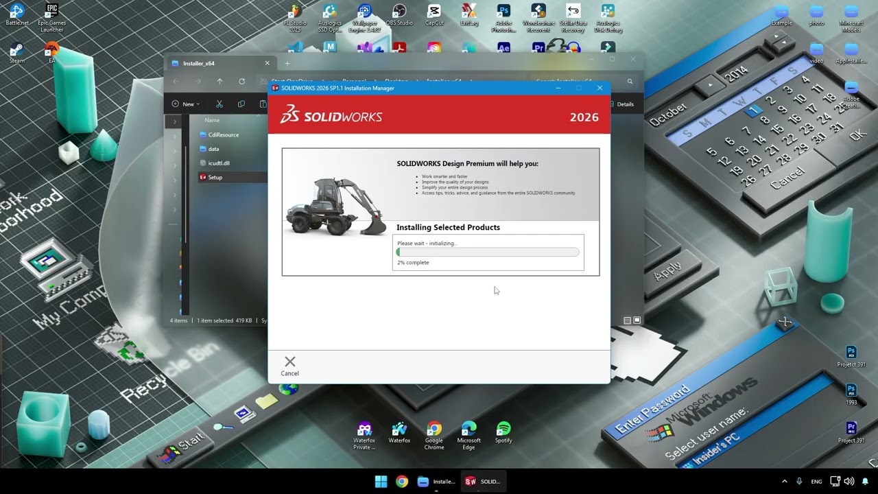
Task: Open the Windows Start menu
Action: click(x=381, y=481)
